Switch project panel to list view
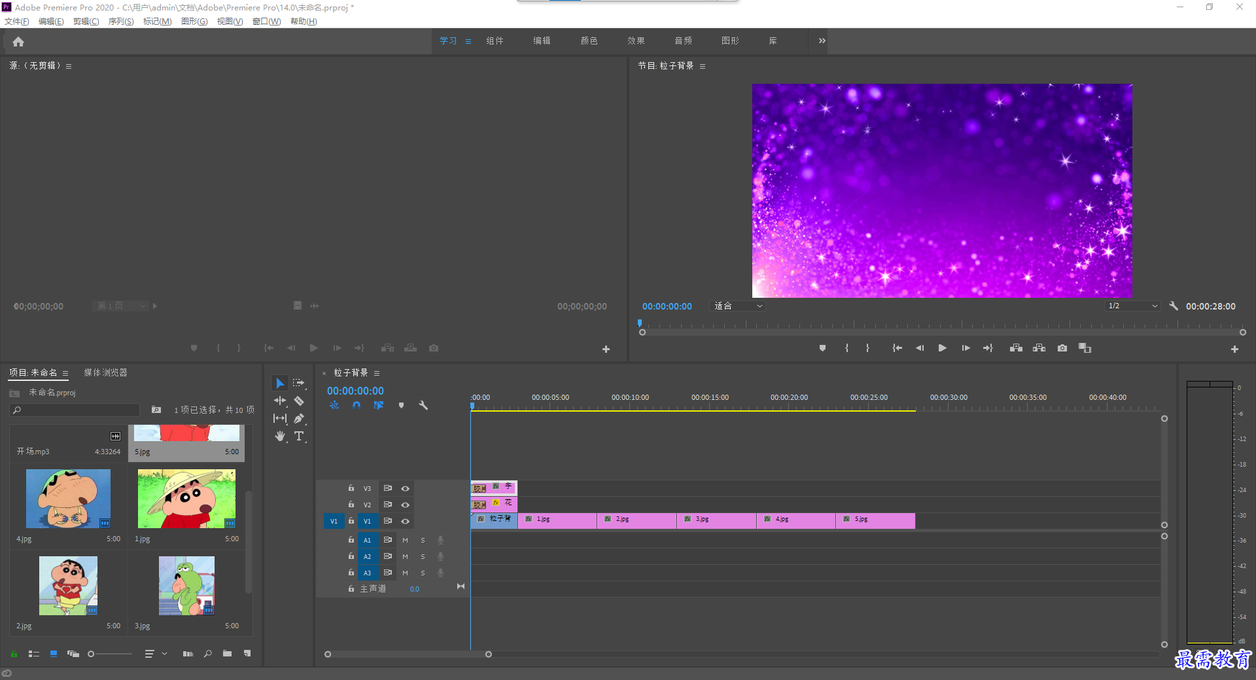Image resolution: width=1256 pixels, height=680 pixels. [x=34, y=654]
